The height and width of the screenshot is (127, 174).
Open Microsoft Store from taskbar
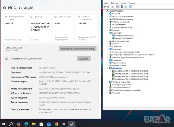point(41,124)
